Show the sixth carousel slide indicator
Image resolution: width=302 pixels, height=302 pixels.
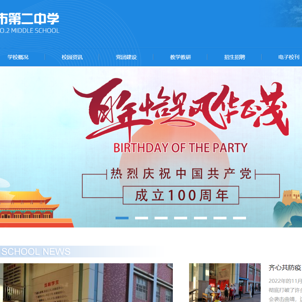coord(220,218)
